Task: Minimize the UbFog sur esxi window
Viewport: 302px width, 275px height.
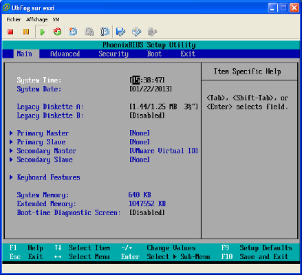Action: (272, 8)
